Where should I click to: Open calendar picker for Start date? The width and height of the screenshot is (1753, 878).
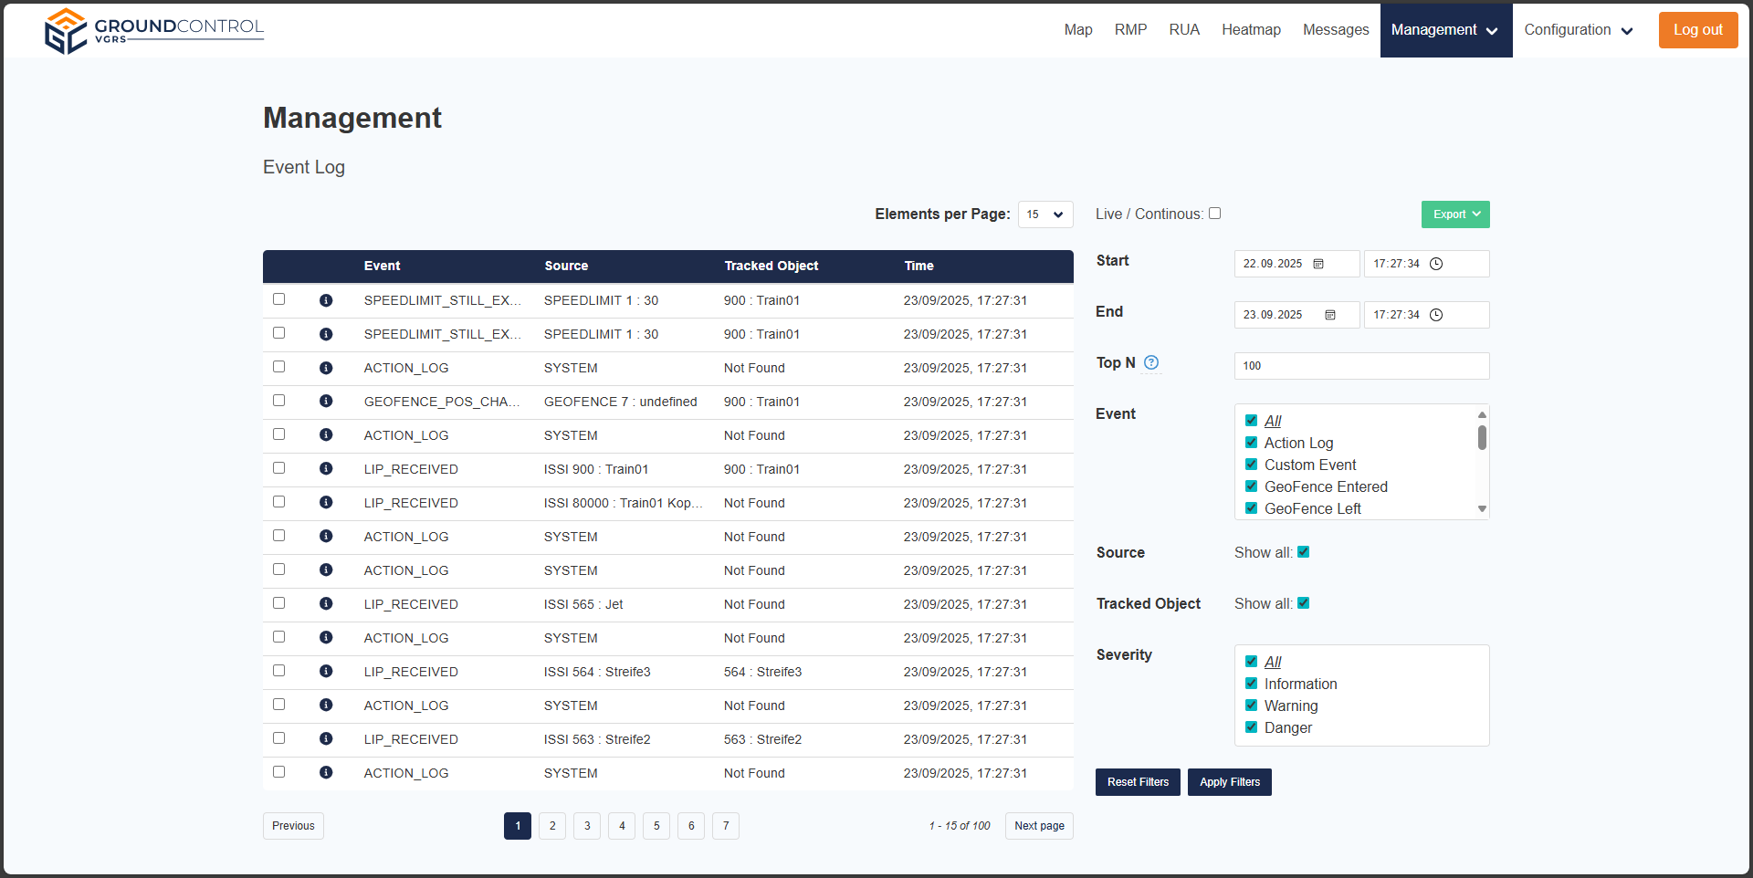click(1318, 264)
